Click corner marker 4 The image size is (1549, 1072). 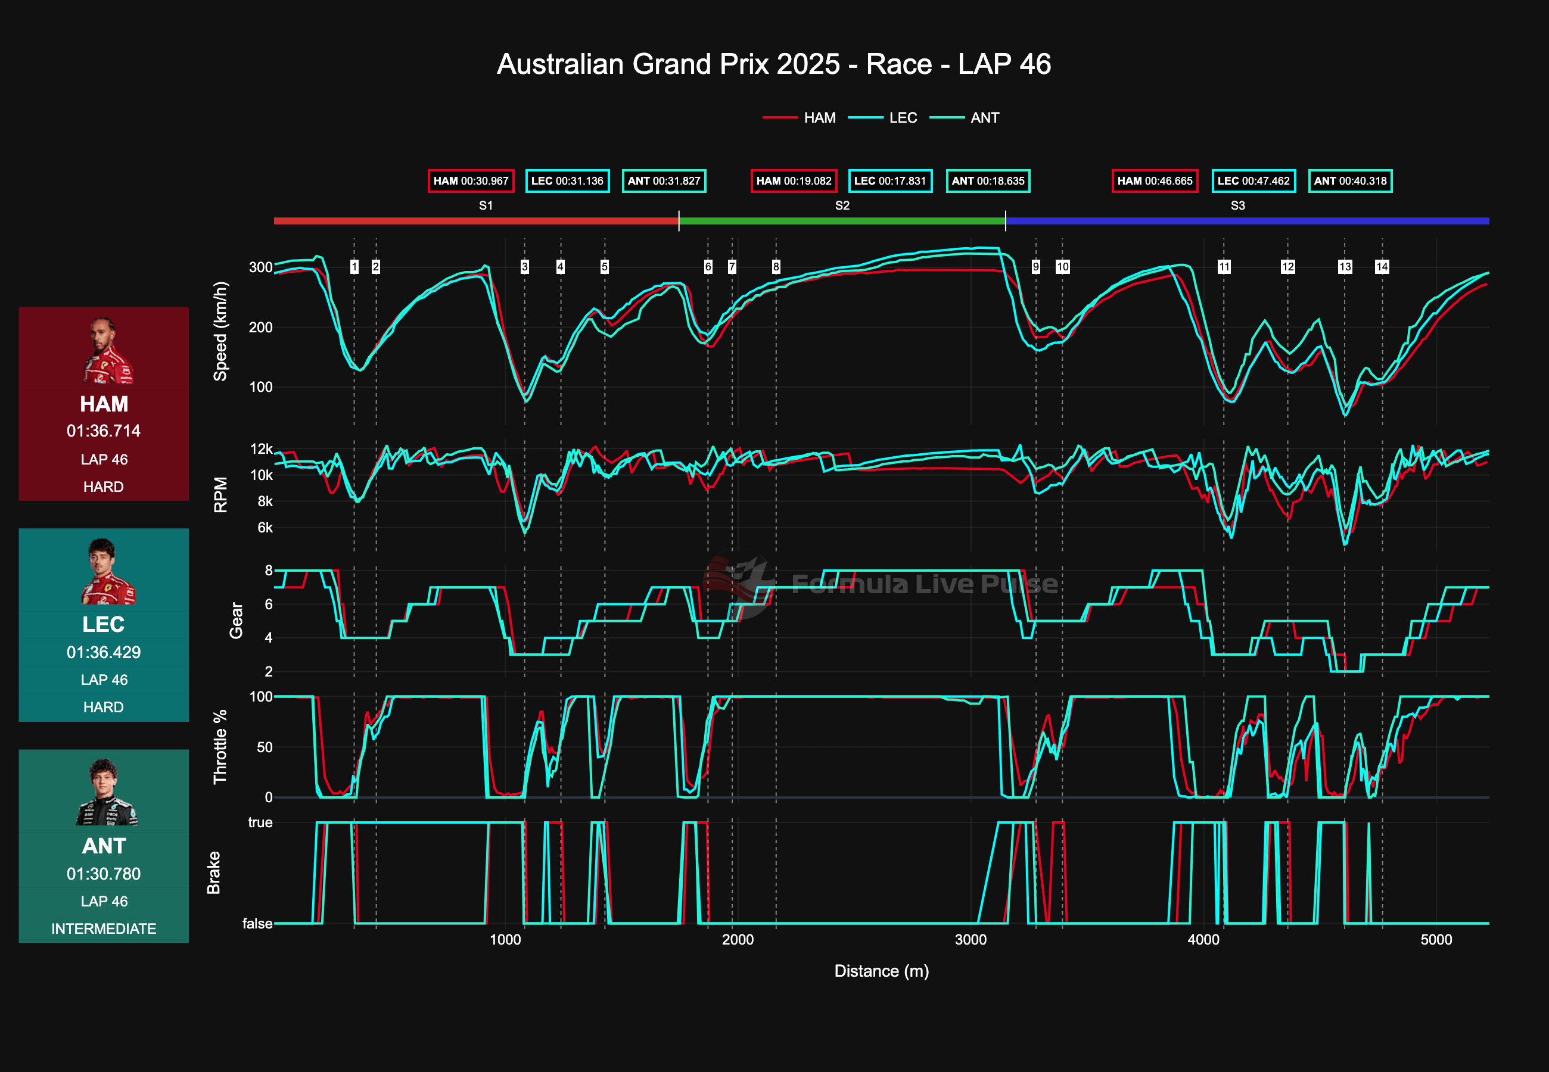(x=560, y=267)
